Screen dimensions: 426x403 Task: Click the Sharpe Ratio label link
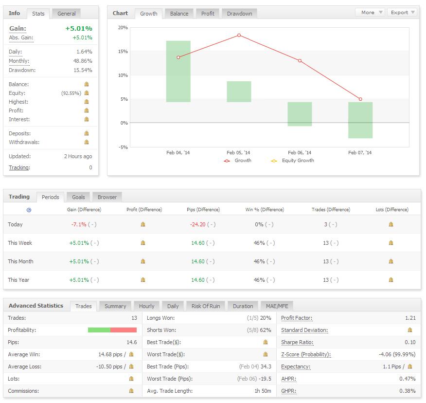coord(297,342)
